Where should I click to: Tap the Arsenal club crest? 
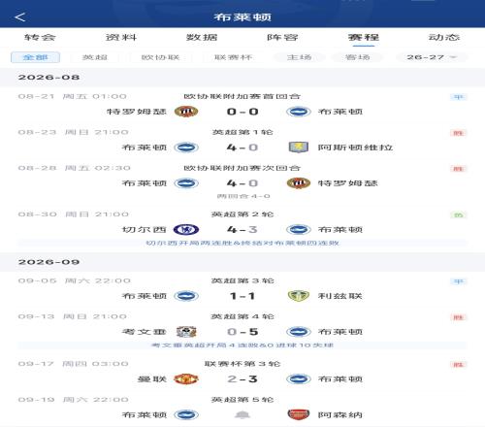tap(298, 414)
